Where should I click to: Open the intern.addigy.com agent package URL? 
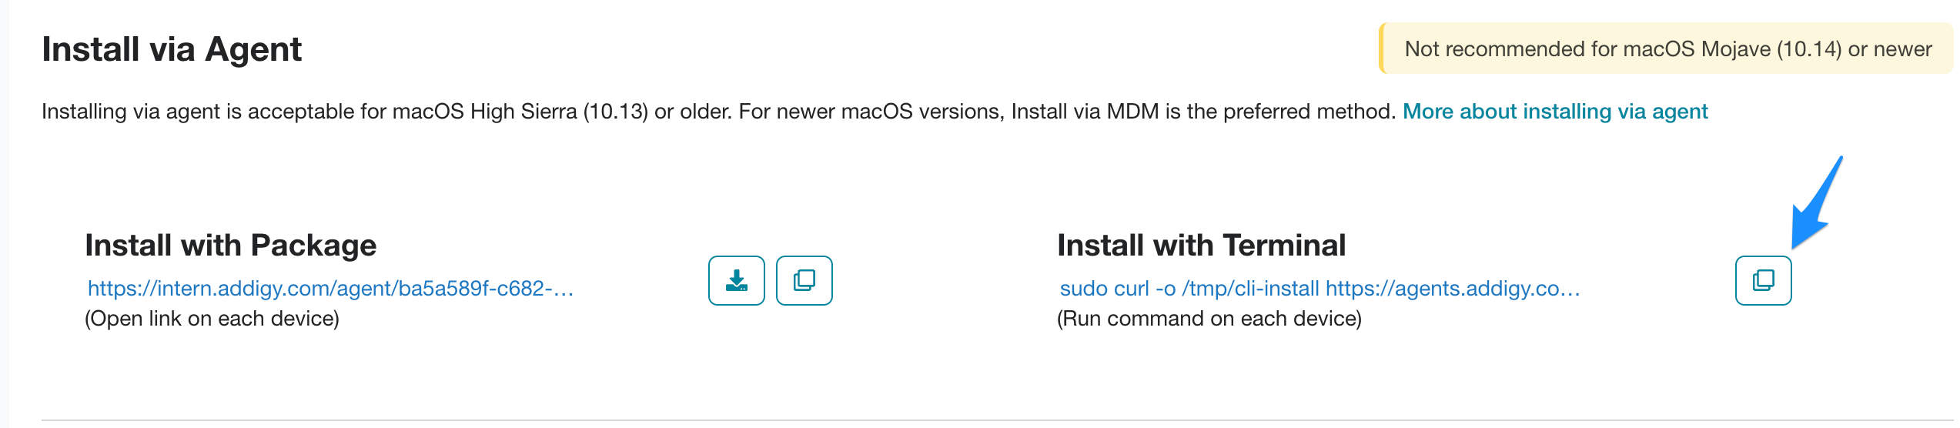[330, 289]
